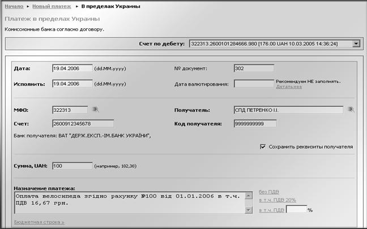Image resolution: width=367 pixels, height=229 pixels.
Task: Click the МФО input field
Action: [69, 110]
